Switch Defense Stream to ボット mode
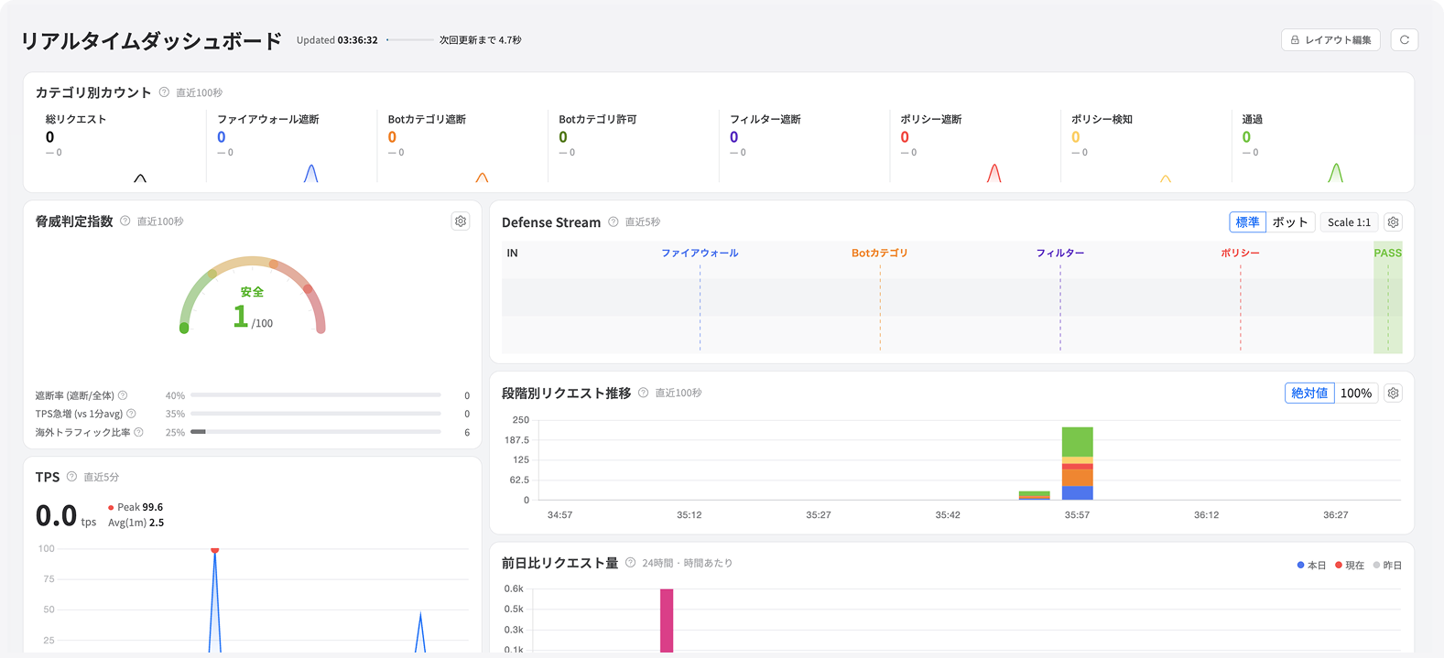Screen dimensions: 1444x658 click(1290, 222)
